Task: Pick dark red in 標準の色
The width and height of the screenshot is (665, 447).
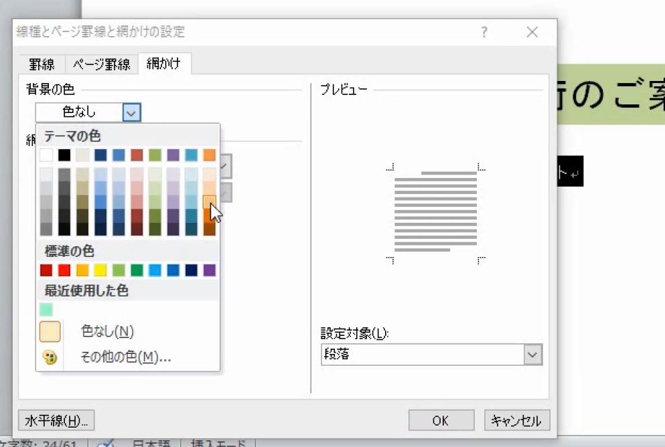Action: (46, 270)
